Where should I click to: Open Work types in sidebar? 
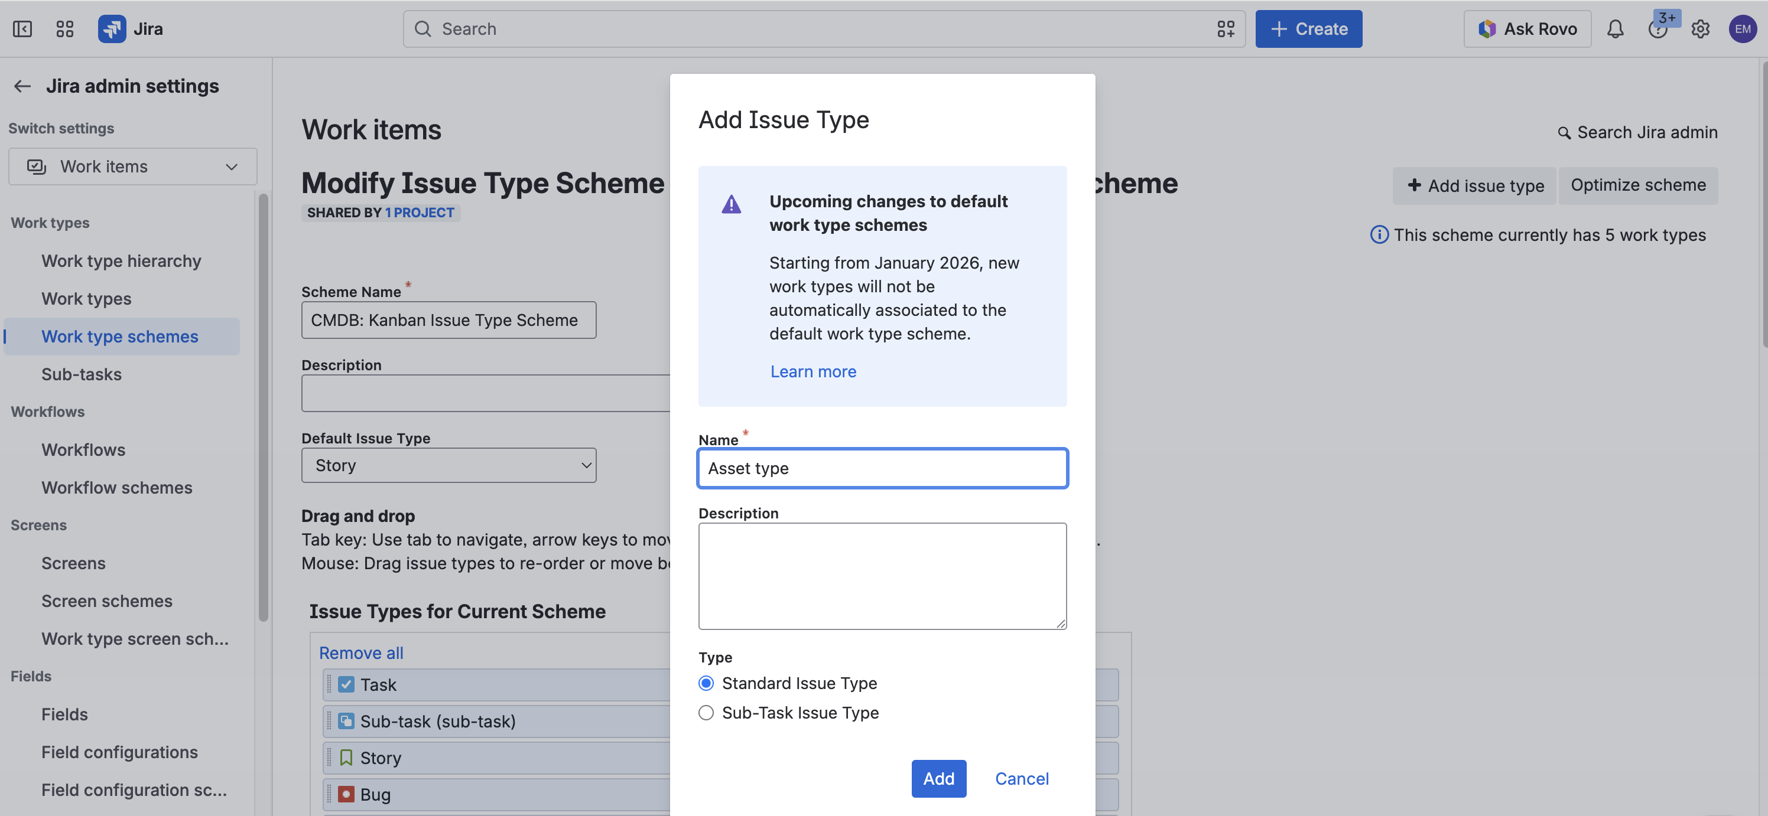86,299
